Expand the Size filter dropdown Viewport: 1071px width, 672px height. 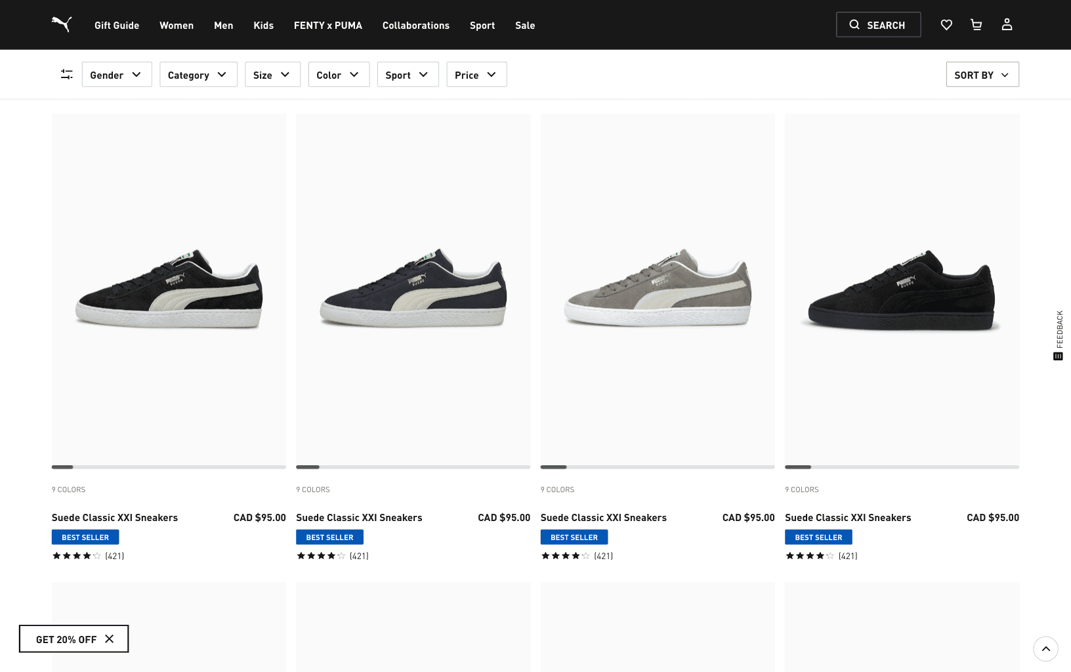(272, 75)
